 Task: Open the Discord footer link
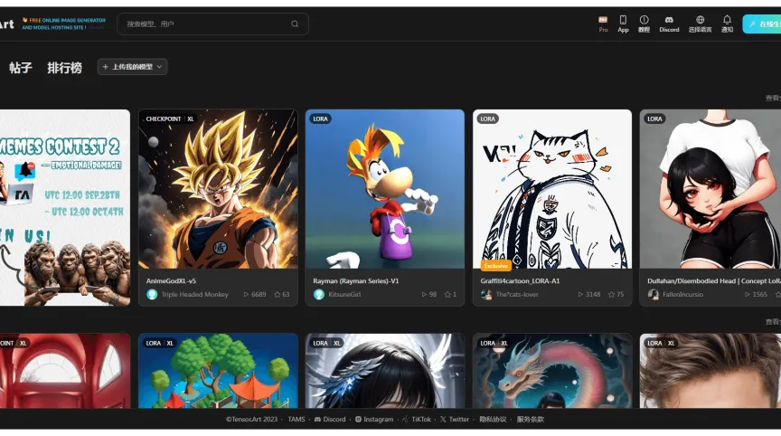pos(330,419)
